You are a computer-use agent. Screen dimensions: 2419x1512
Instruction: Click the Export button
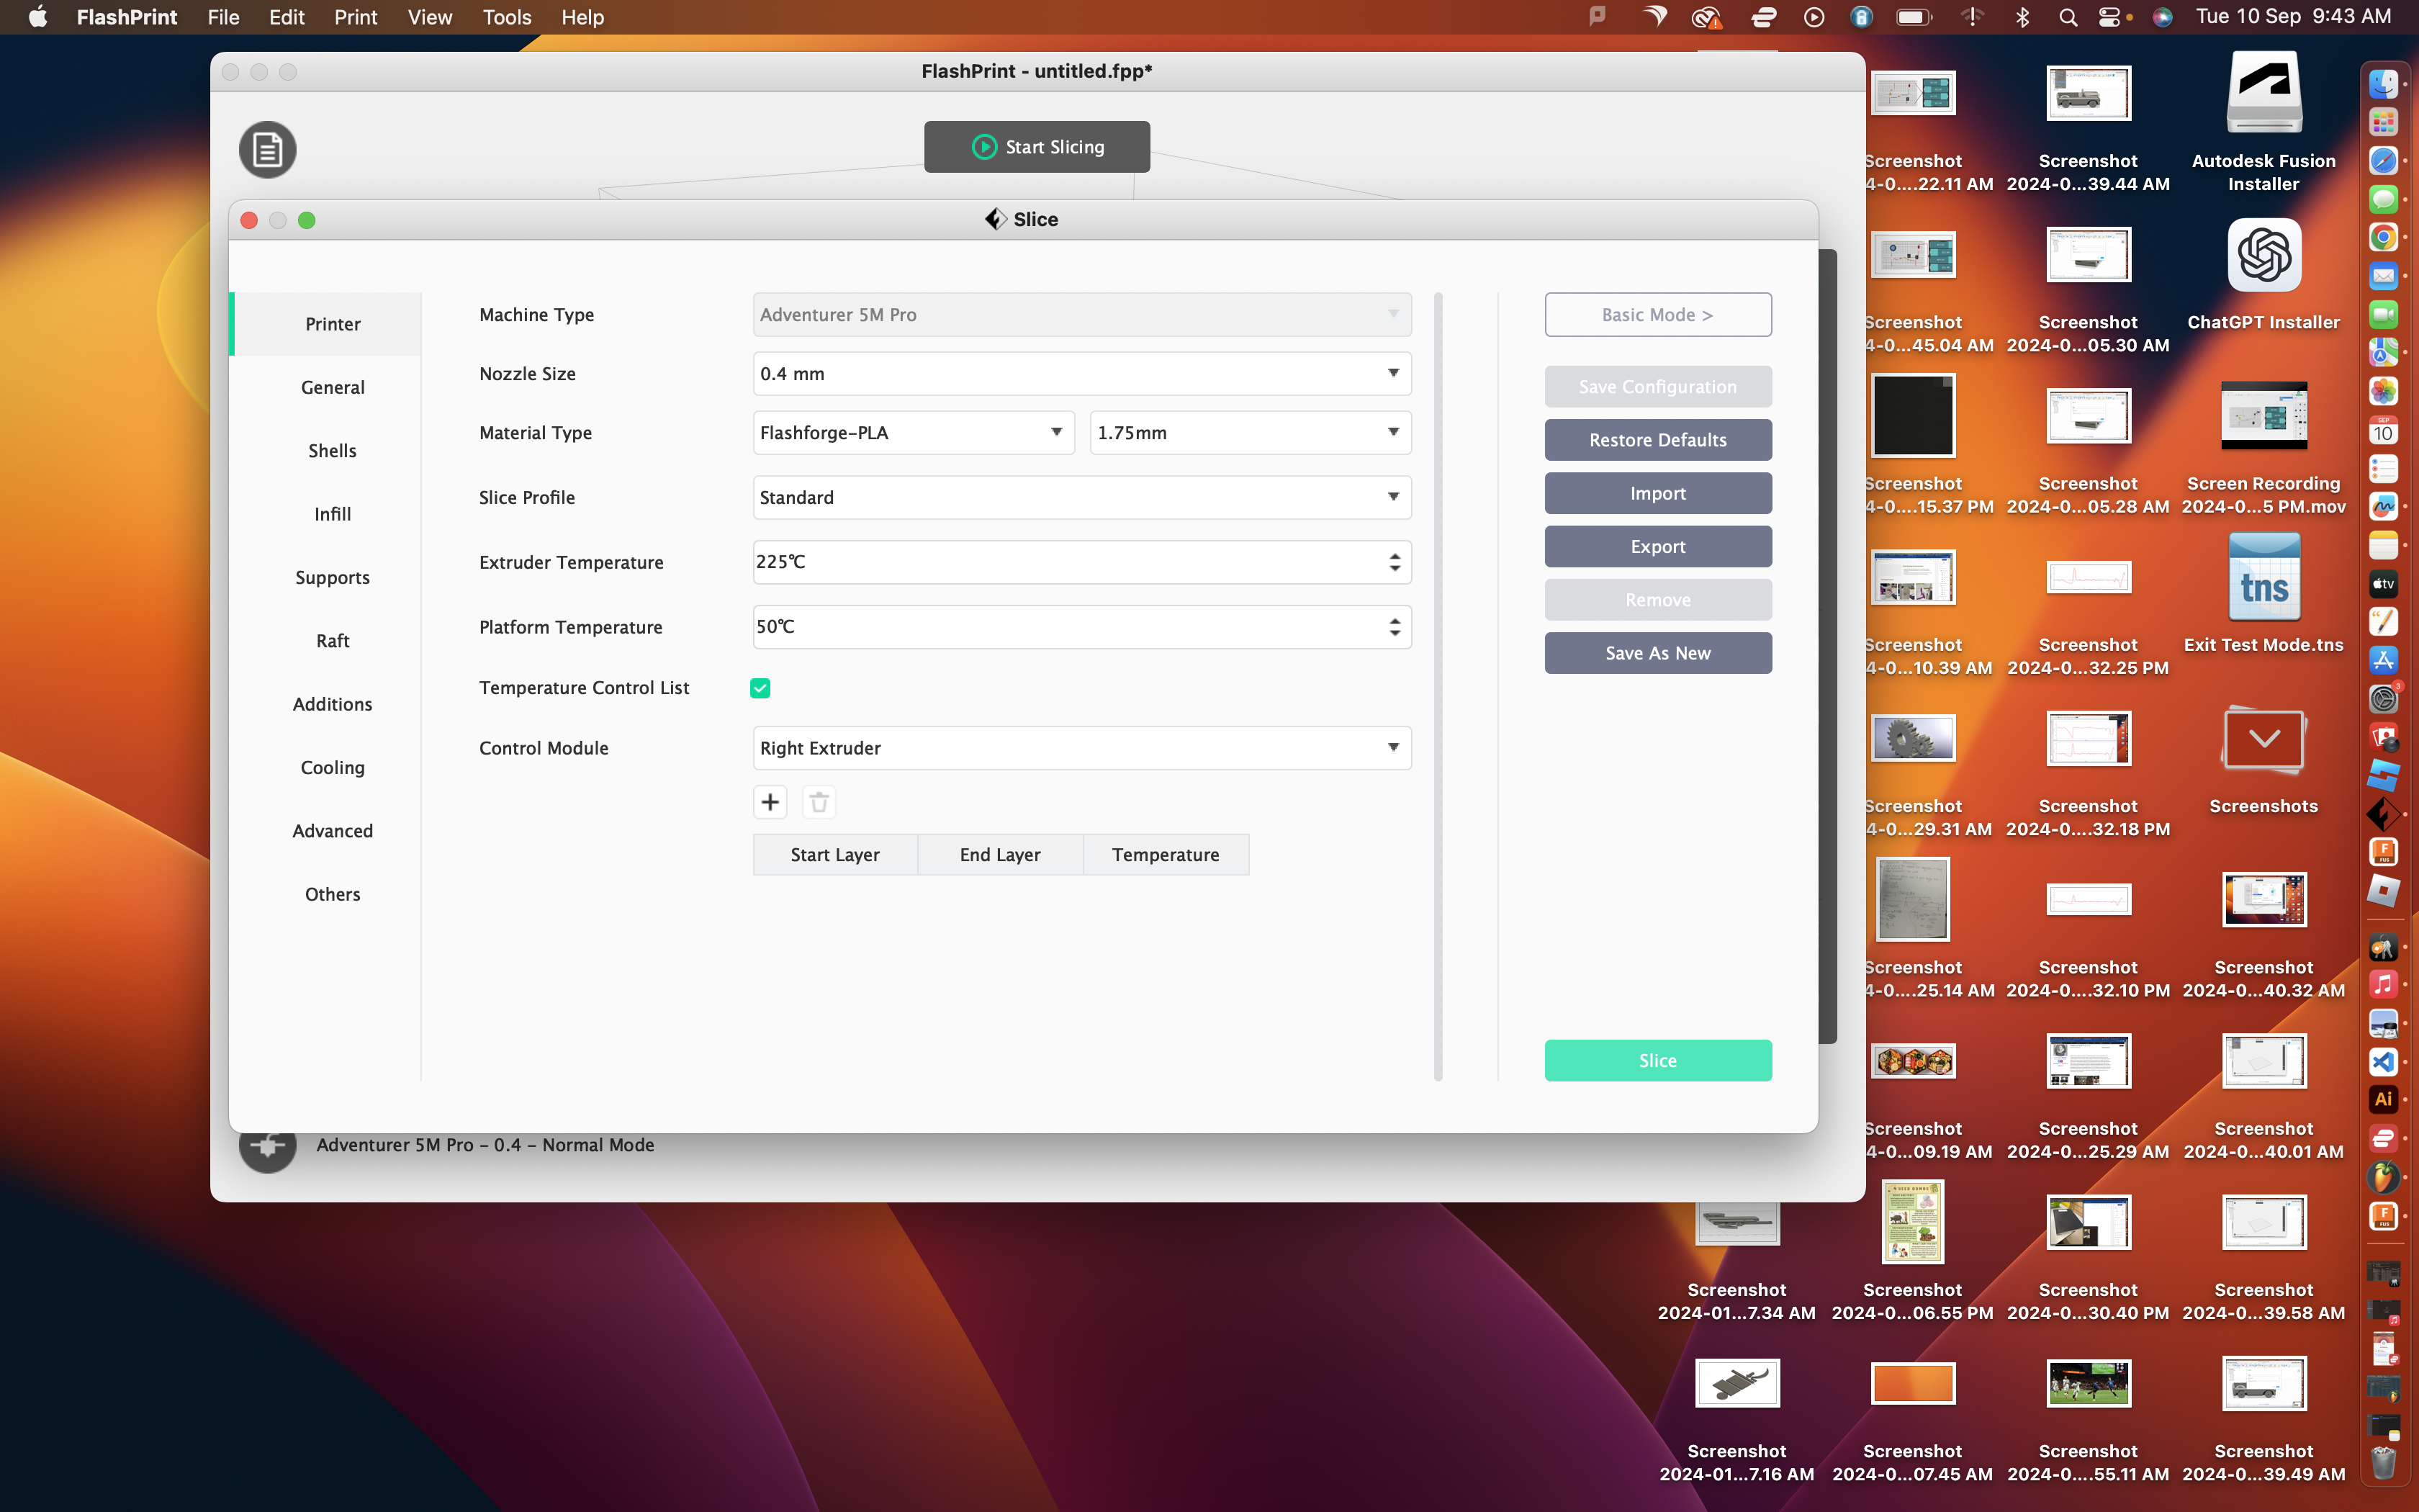coord(1657,547)
